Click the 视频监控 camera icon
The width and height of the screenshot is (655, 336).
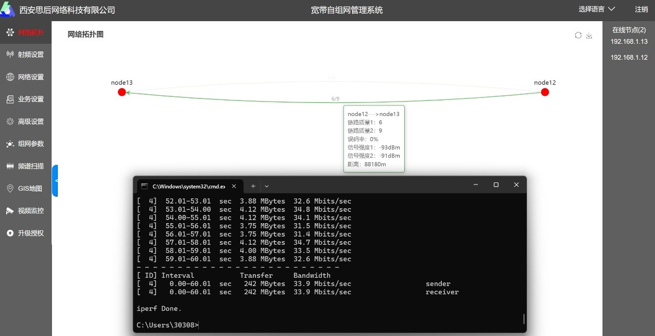[10, 211]
